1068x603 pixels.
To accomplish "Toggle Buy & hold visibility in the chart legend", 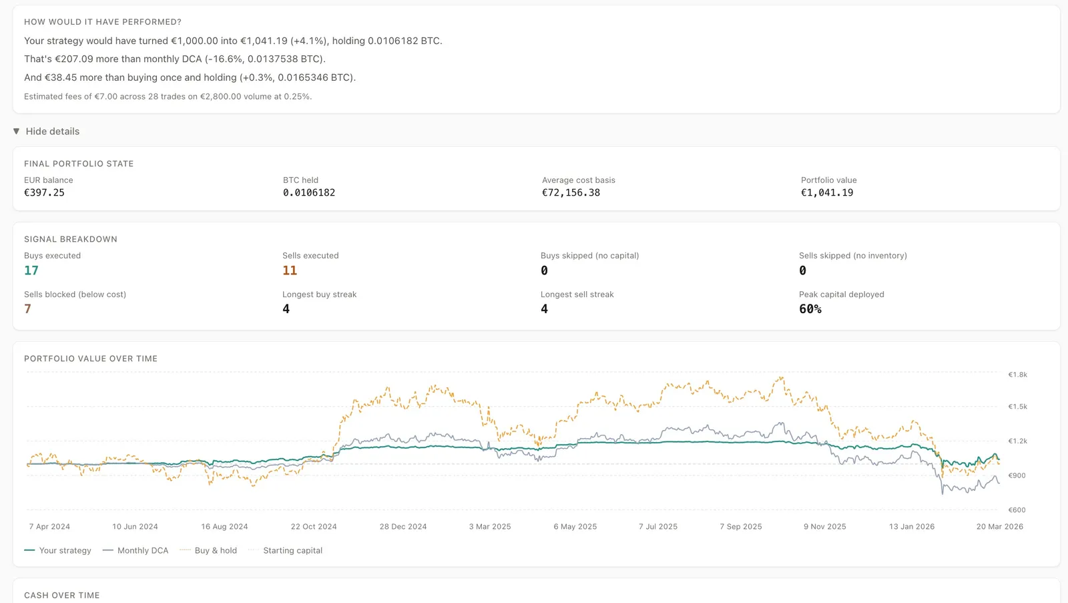I will 216,550.
